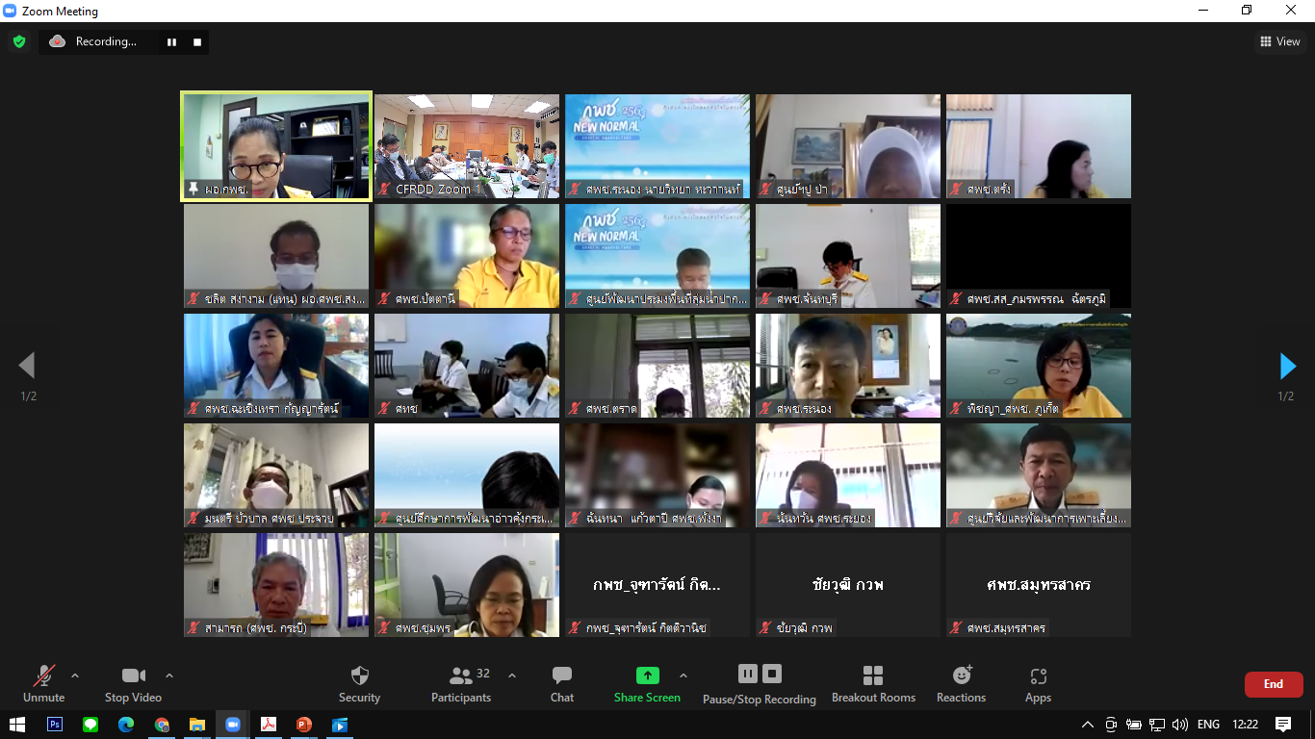
Task: Open Windows Start menu
Action: [x=17, y=725]
